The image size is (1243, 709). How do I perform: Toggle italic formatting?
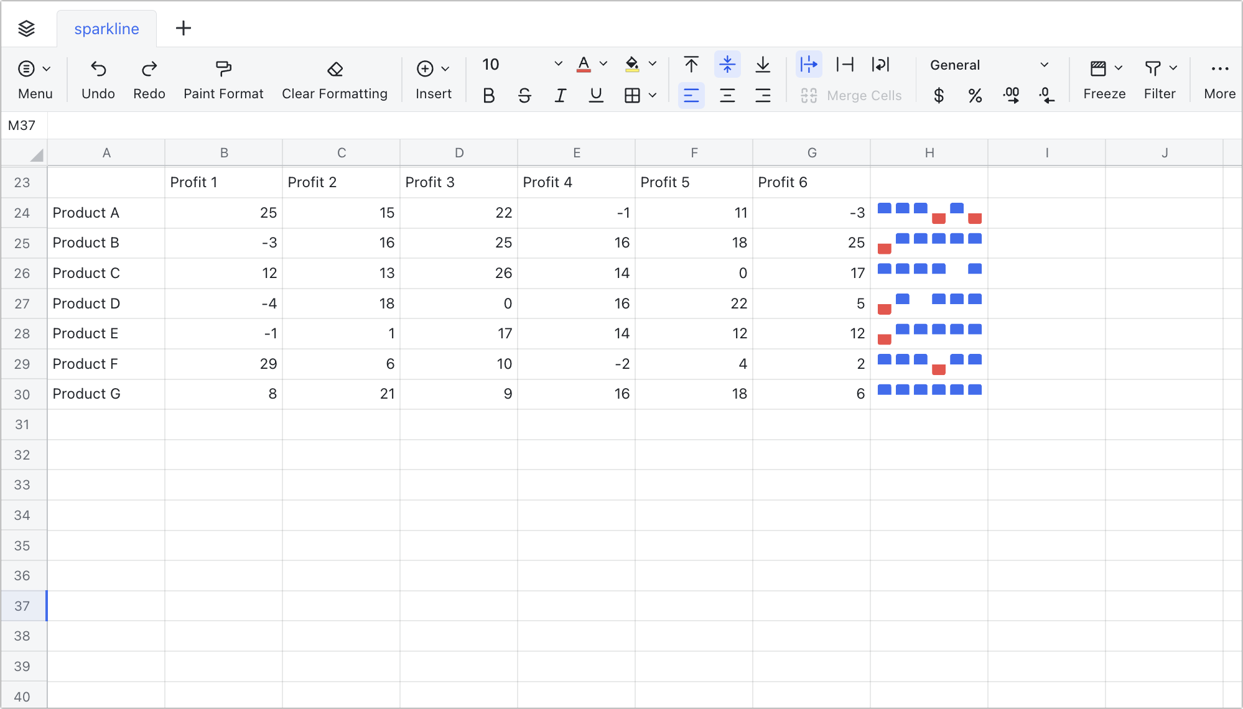(560, 95)
